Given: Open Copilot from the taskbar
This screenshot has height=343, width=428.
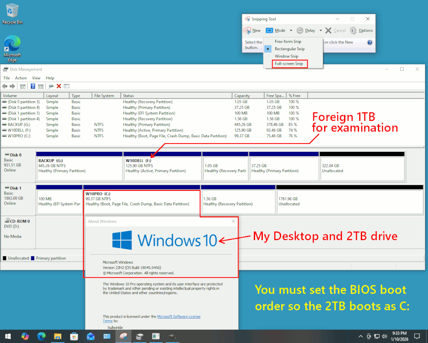Looking at the screenshot, I should tap(25, 337).
